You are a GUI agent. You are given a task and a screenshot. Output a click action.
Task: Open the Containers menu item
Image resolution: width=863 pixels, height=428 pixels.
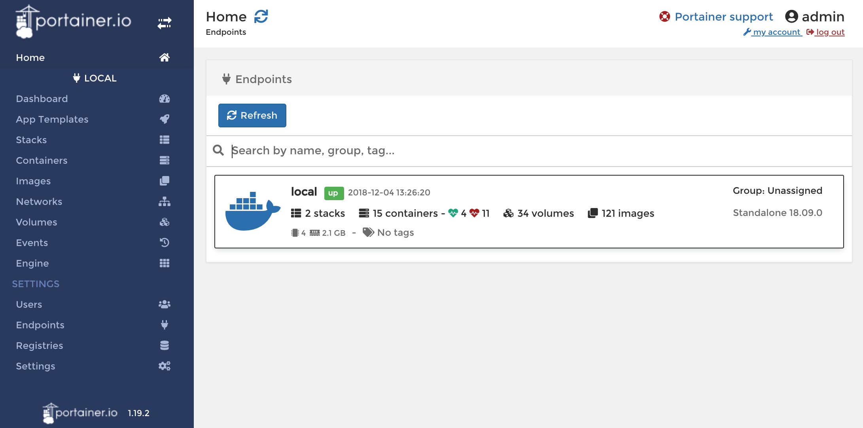tap(42, 161)
